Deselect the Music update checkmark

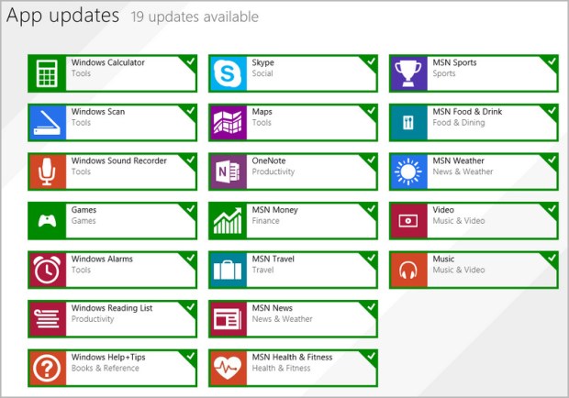(552, 257)
